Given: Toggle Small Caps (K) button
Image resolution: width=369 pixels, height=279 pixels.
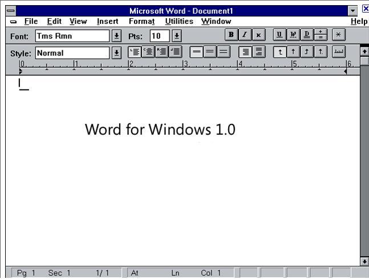Looking at the screenshot, I should 258,35.
